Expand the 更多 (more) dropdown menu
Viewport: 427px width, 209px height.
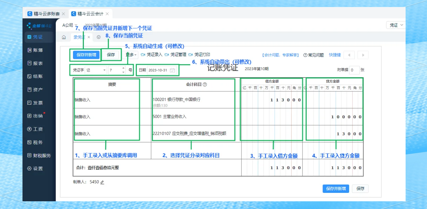(131, 55)
